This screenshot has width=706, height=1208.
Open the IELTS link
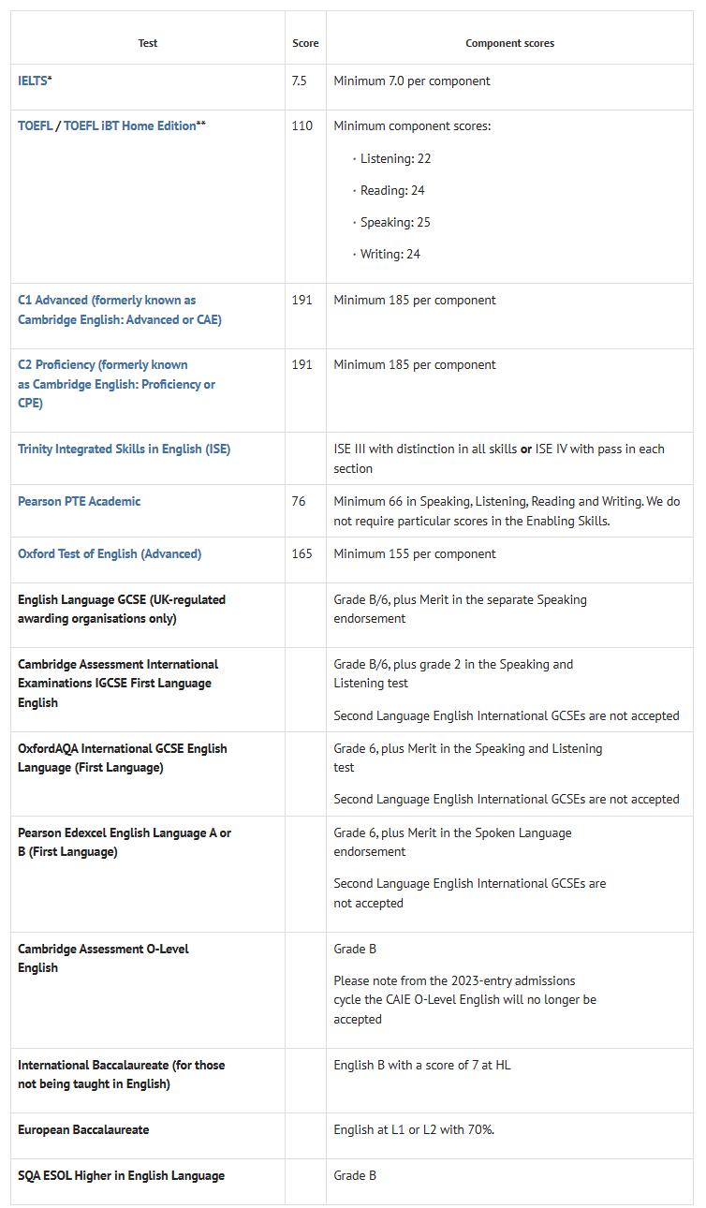point(33,81)
